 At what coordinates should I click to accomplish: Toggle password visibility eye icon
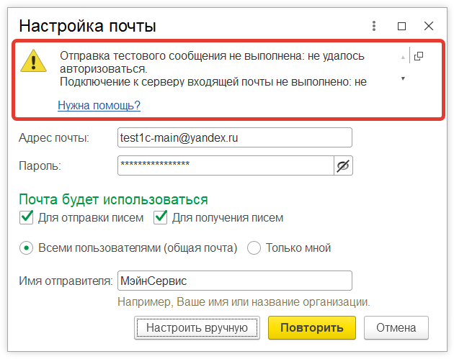(x=343, y=166)
